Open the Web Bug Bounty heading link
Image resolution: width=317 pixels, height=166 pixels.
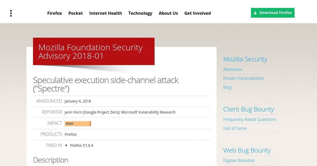pos(247,150)
